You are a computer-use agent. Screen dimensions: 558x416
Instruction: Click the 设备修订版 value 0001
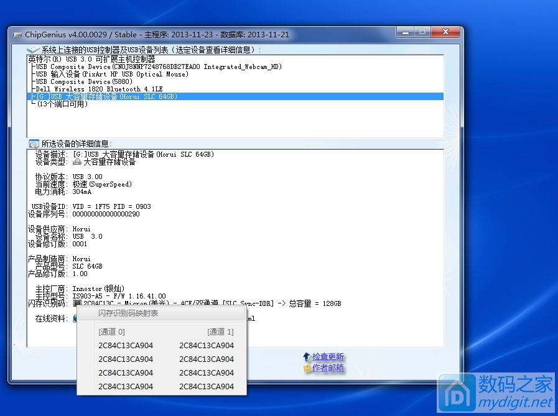pyautogui.click(x=80, y=244)
